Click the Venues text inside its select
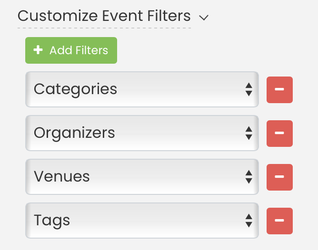 [x=62, y=176]
